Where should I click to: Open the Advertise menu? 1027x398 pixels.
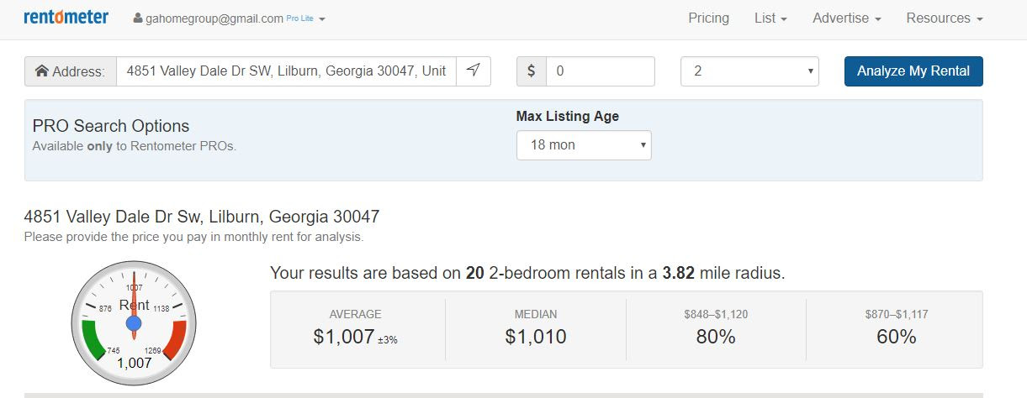coord(847,18)
